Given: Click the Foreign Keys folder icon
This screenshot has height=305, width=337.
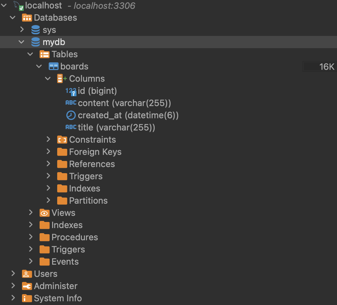Looking at the screenshot, I should coord(62,152).
